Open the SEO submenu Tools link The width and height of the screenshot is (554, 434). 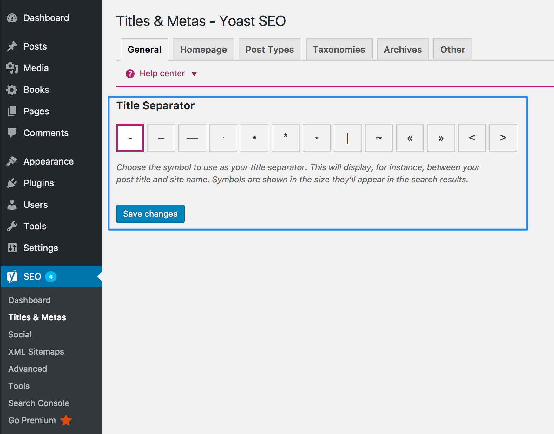click(19, 386)
